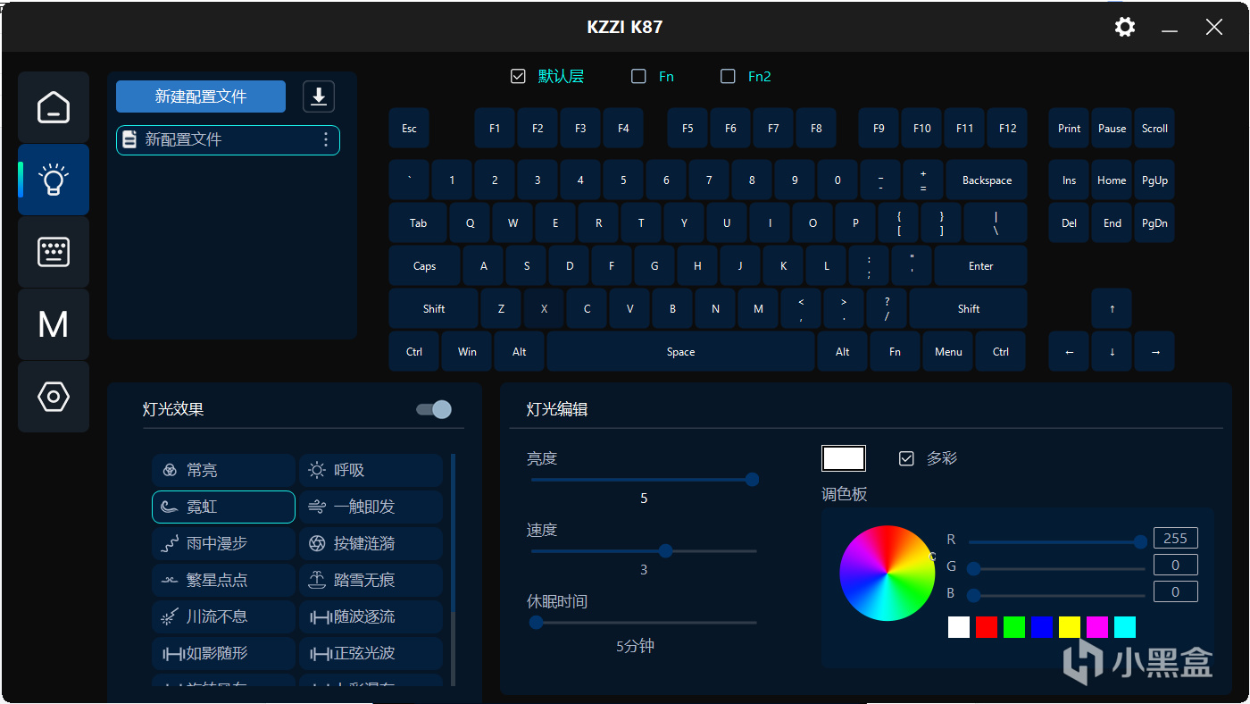Choose the 一触即发 lighting effect

tap(371, 507)
